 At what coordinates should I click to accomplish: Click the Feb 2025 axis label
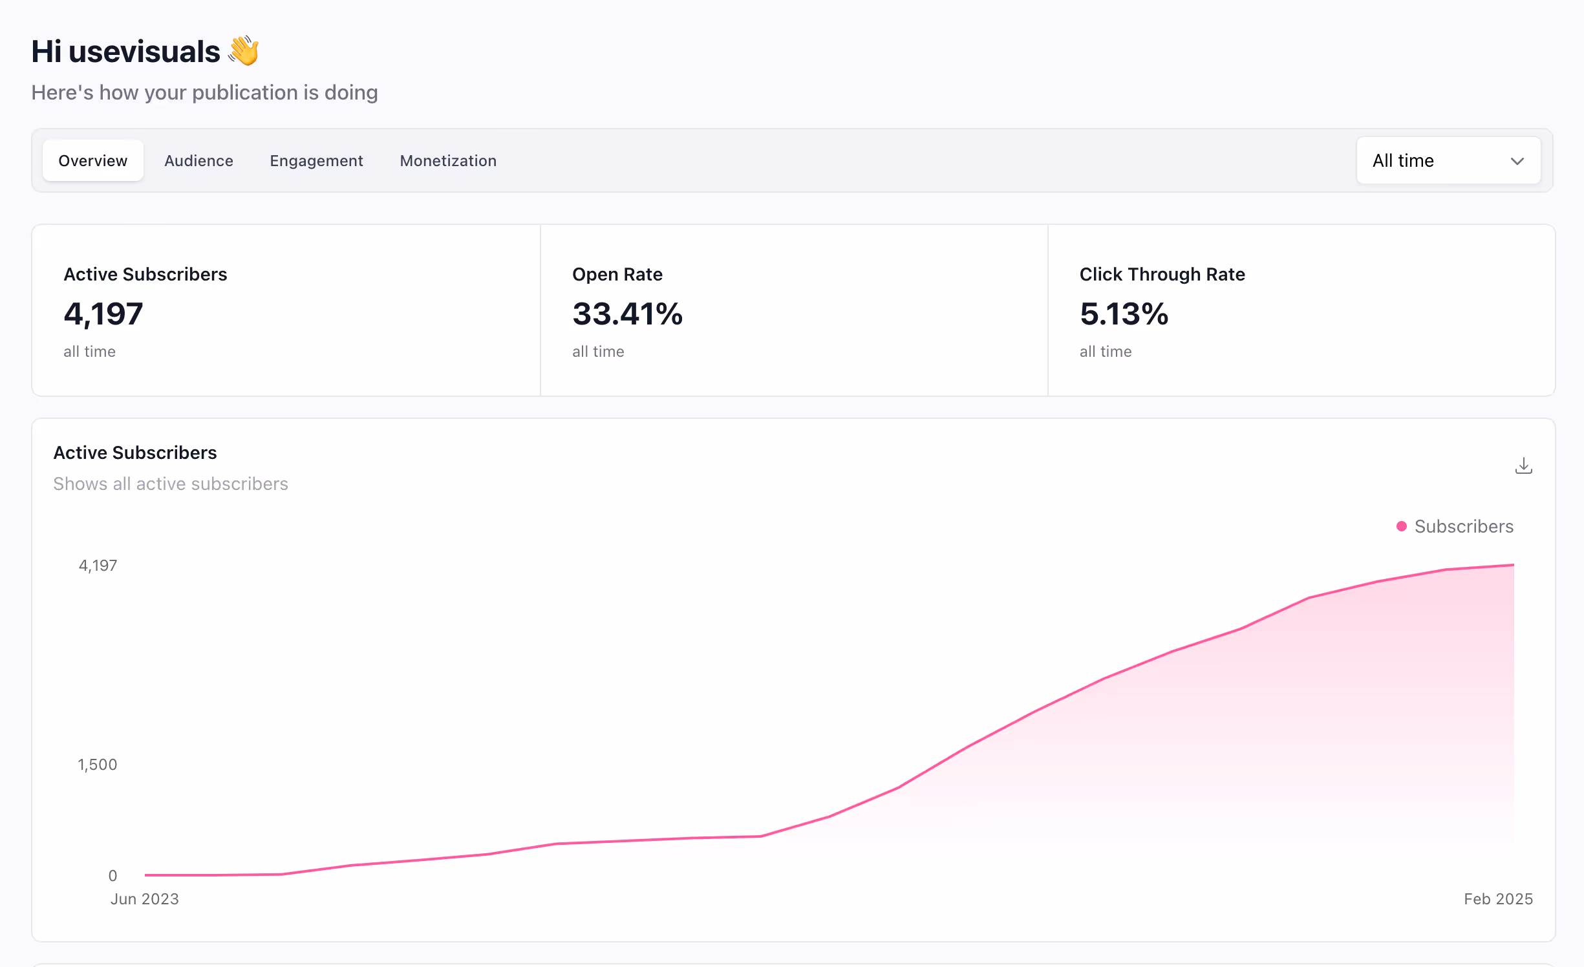tap(1498, 898)
